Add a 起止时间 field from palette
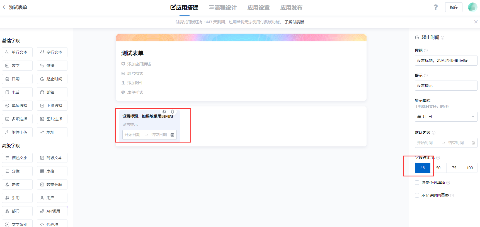Screen dimensions: 480x227 tap(52, 79)
